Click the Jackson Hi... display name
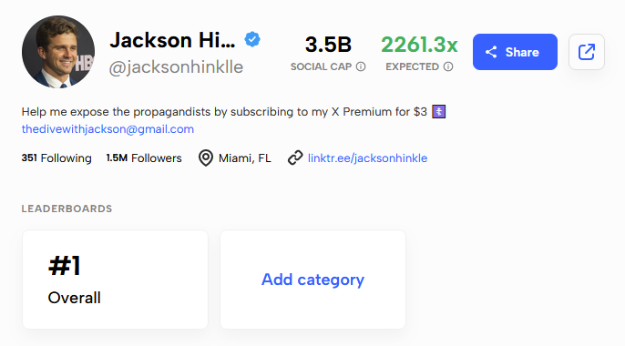 pos(172,40)
